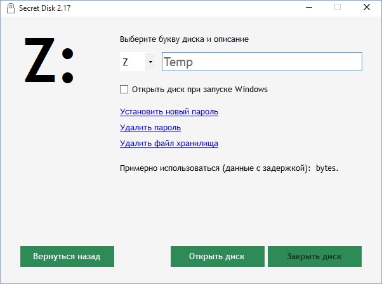Click the Открыть диск button
The height and width of the screenshot is (284, 382).
click(218, 256)
